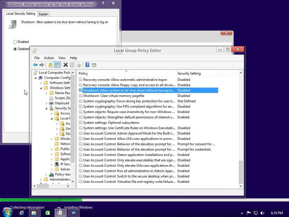Click the Local Group Policy Editor title icon

coord(34,50)
